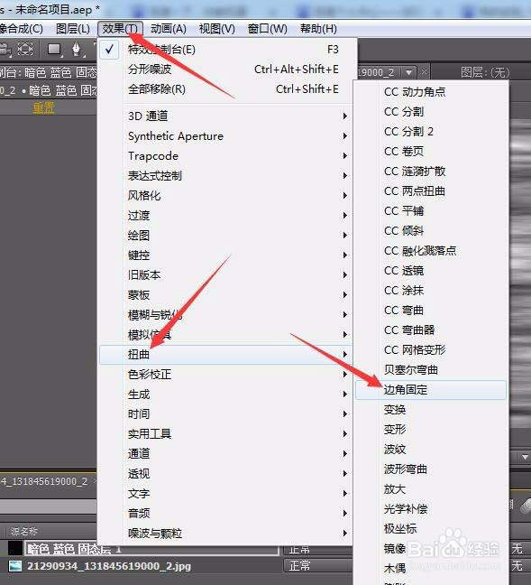The image size is (531, 585).
Task: Expand the 3D 通道 submenu
Action: pos(225,116)
